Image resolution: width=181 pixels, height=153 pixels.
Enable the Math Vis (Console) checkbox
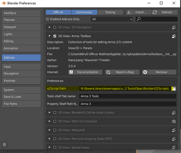(55, 121)
